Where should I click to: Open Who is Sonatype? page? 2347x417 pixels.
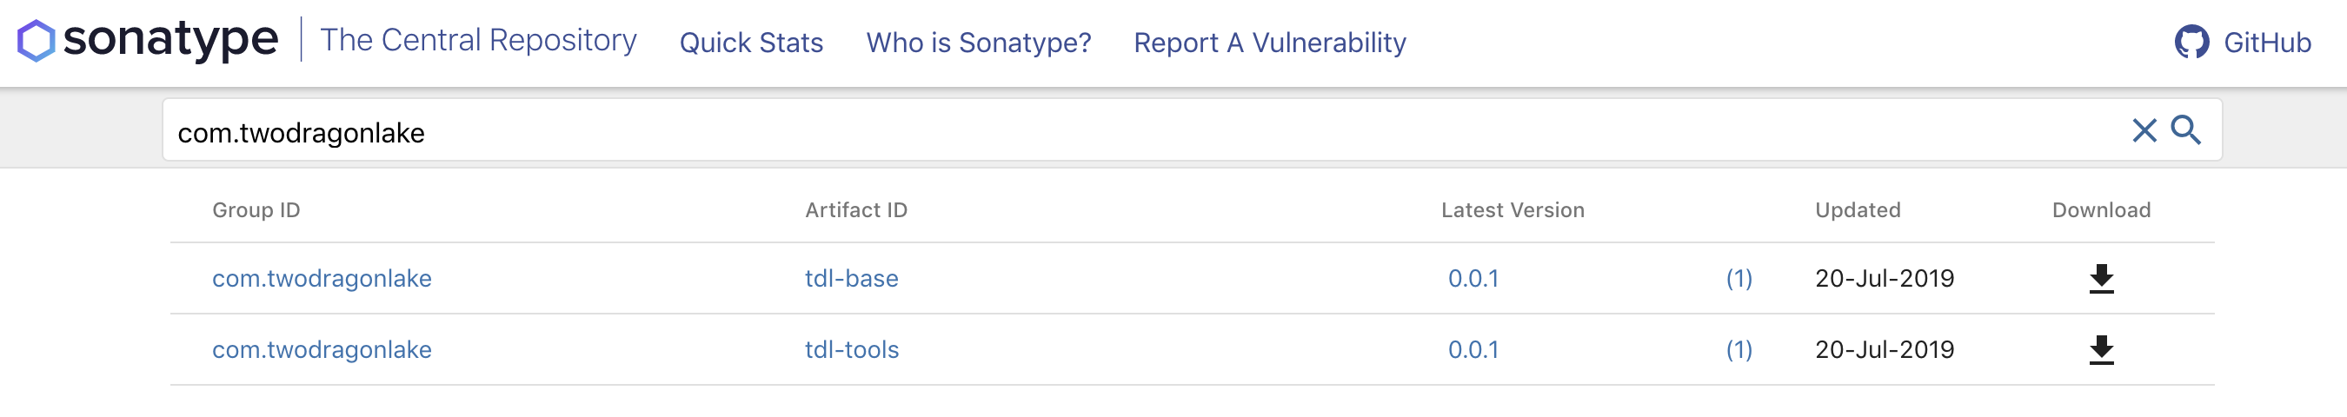[978, 43]
